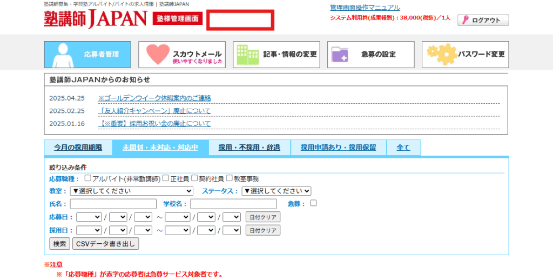Click the ログアウト button
The image size is (553, 280).
click(x=483, y=20)
